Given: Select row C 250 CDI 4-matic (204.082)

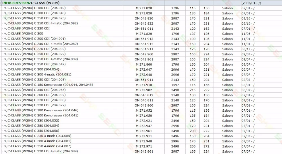Looking at the screenshot, I should [x=141, y=44].
